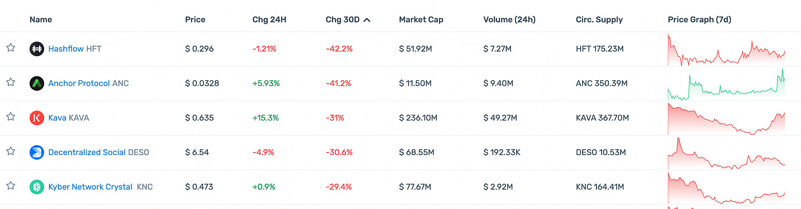Sort by Volume (24h) column header
The image size is (801, 209).
pyautogui.click(x=509, y=20)
